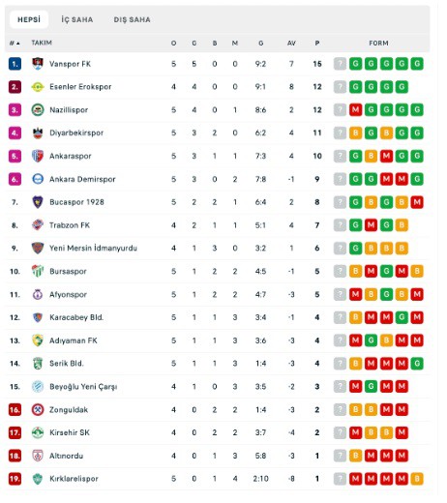Image resolution: width=447 pixels, height=503 pixels.
Task: Click Vanspor FK's gray upcoming match badge
Action: [x=340, y=64]
